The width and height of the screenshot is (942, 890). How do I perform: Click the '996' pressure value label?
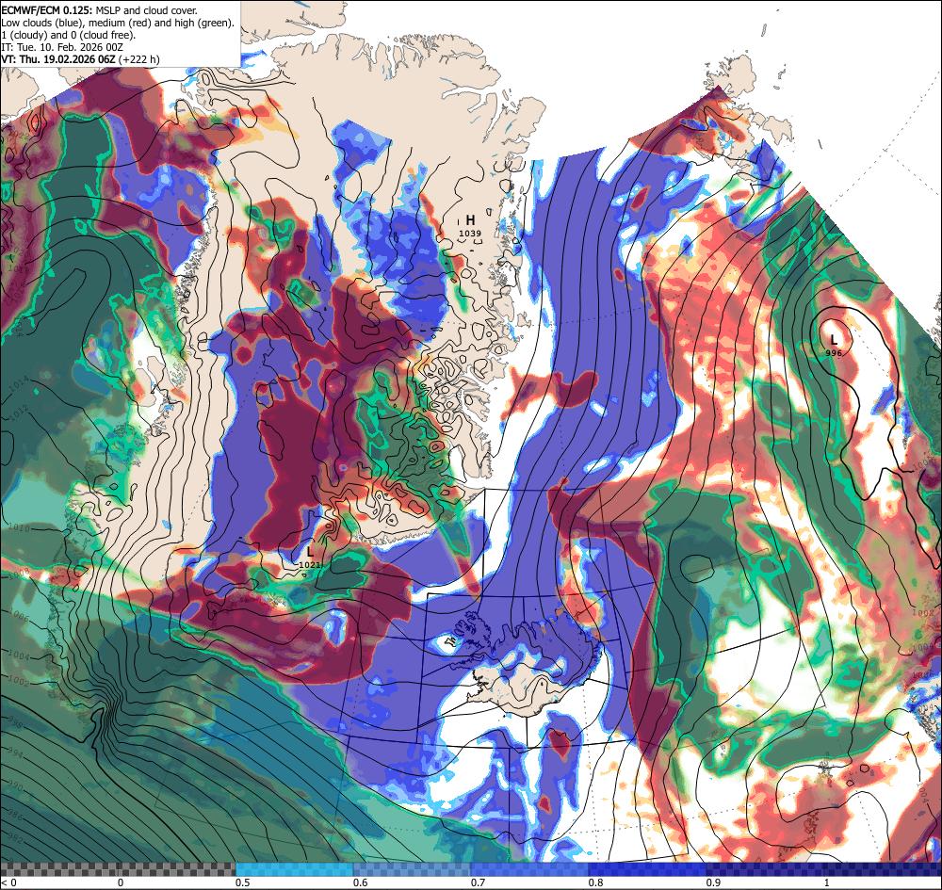coord(834,353)
